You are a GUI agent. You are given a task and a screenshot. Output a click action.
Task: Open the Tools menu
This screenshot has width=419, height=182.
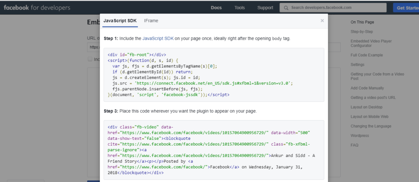pyautogui.click(x=239, y=8)
